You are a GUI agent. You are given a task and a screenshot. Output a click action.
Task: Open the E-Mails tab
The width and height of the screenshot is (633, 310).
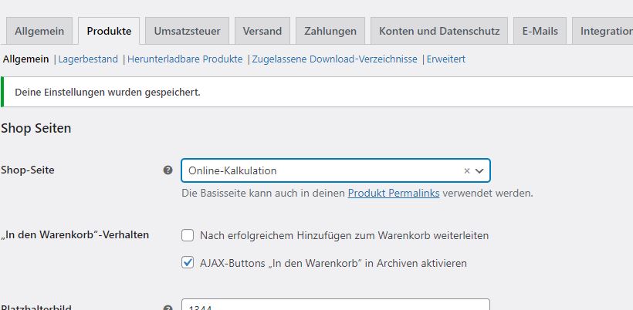click(540, 31)
